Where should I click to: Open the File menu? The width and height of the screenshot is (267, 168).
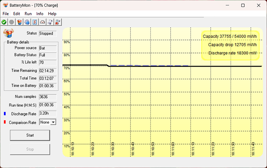coord(6,14)
